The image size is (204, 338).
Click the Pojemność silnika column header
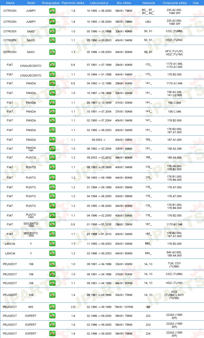coord(73,3)
